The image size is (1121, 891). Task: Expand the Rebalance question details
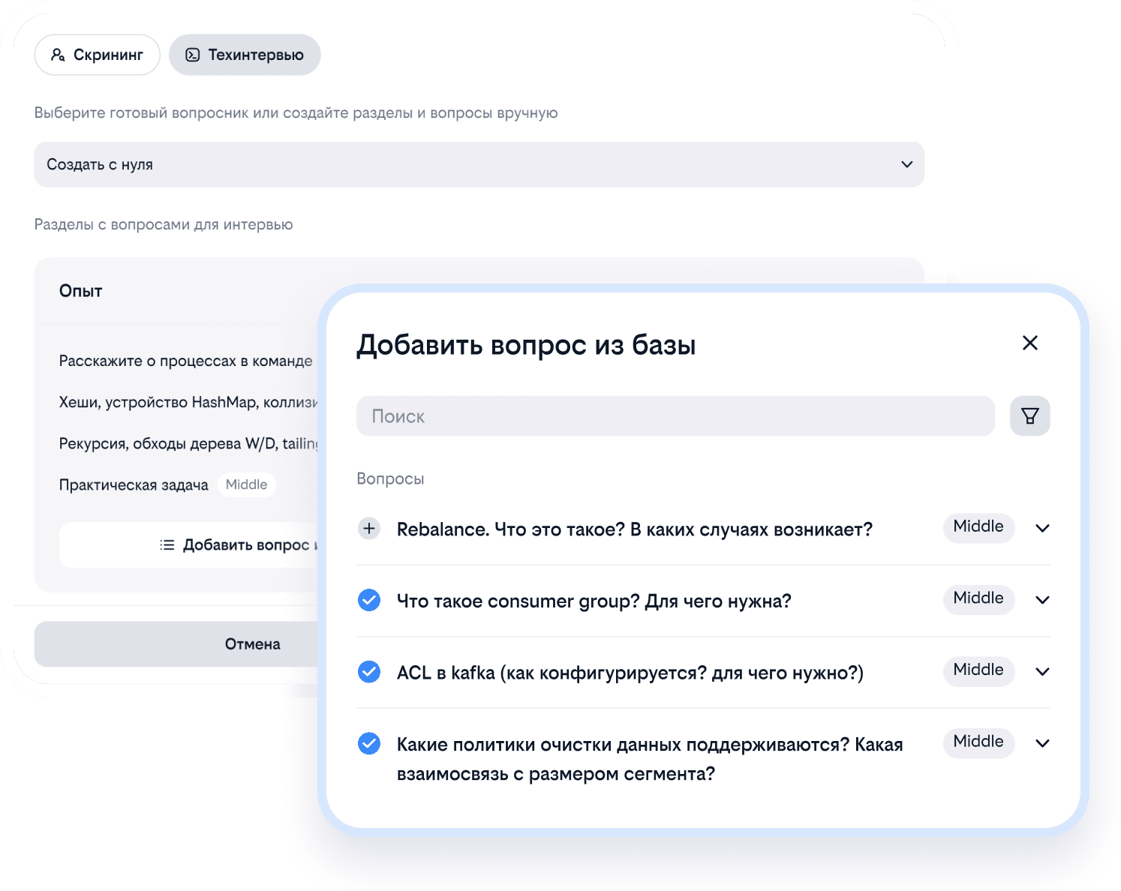tap(1042, 528)
